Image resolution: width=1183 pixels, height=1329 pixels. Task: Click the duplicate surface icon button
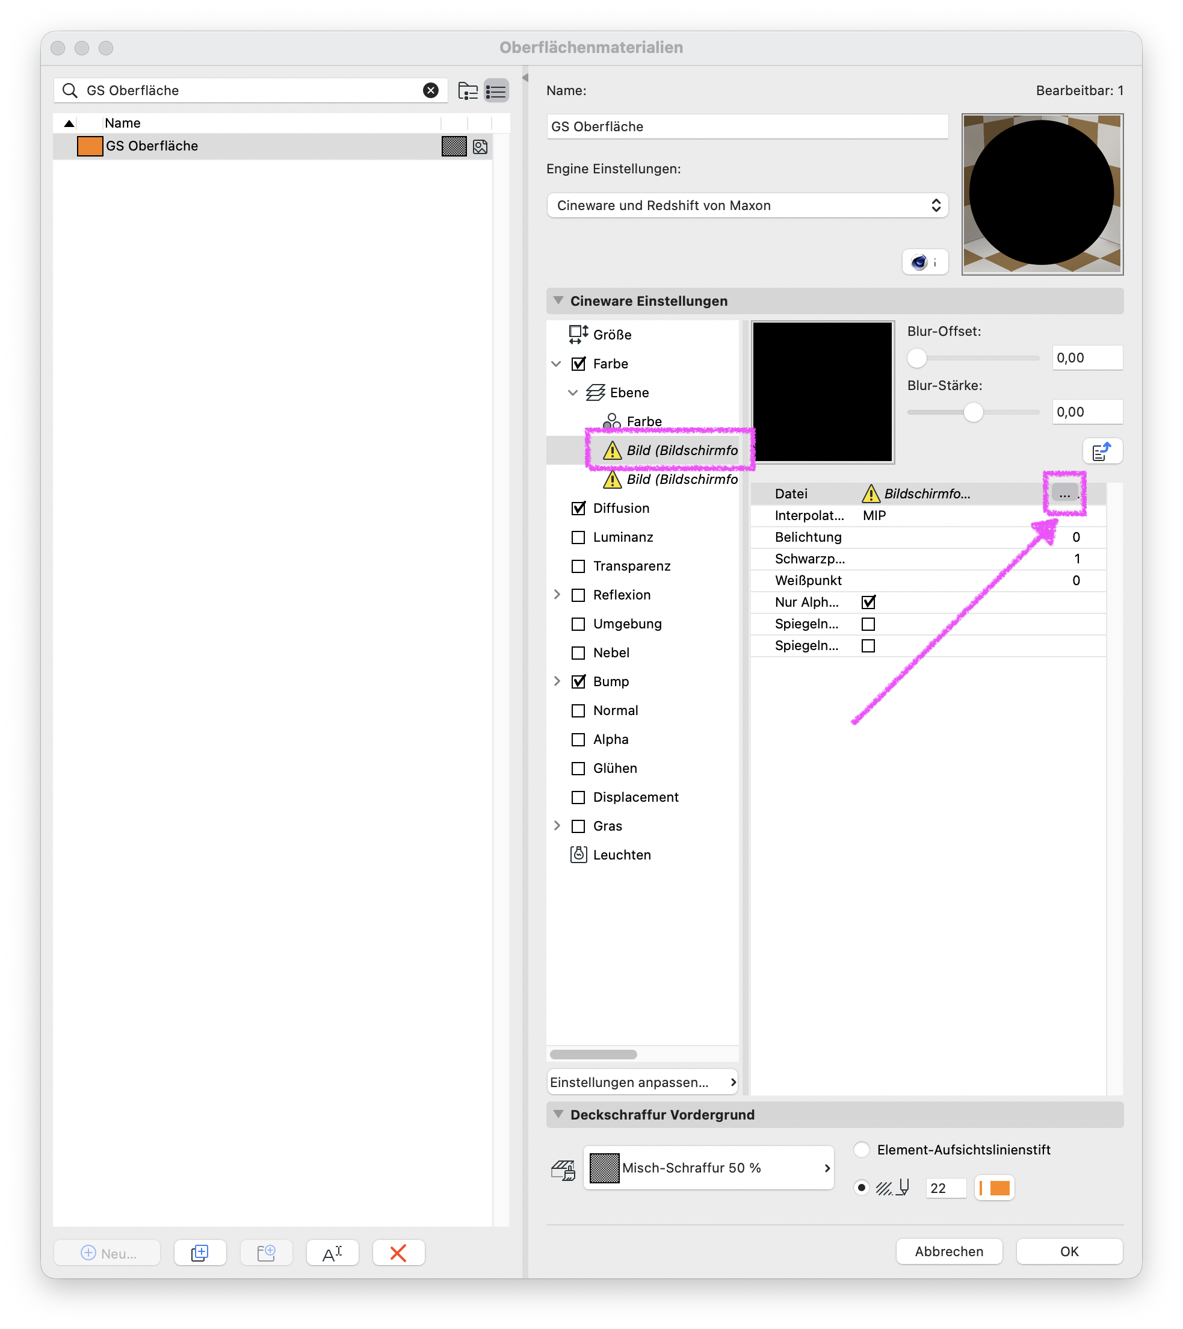[200, 1253]
